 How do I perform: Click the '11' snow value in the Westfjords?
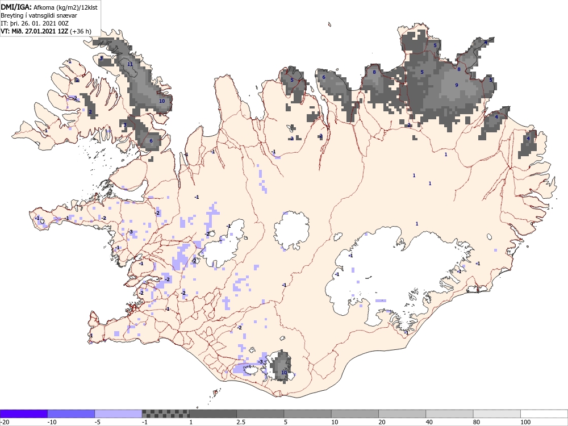[x=130, y=64]
